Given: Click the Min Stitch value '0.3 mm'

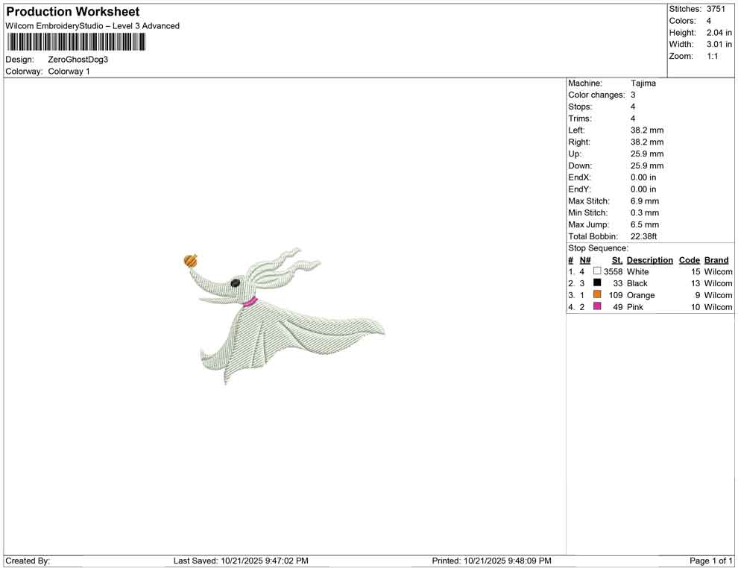Looking at the screenshot, I should pyautogui.click(x=645, y=212).
